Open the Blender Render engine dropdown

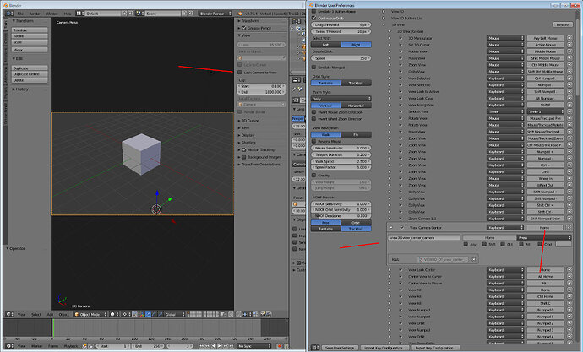215,14
